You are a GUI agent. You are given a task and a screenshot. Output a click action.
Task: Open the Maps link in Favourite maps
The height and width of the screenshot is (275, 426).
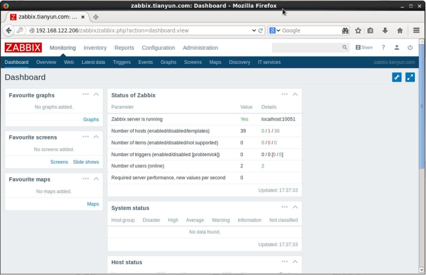[93, 204]
